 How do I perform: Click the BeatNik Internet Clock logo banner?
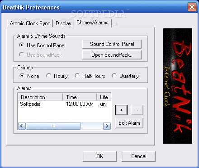point(178,86)
